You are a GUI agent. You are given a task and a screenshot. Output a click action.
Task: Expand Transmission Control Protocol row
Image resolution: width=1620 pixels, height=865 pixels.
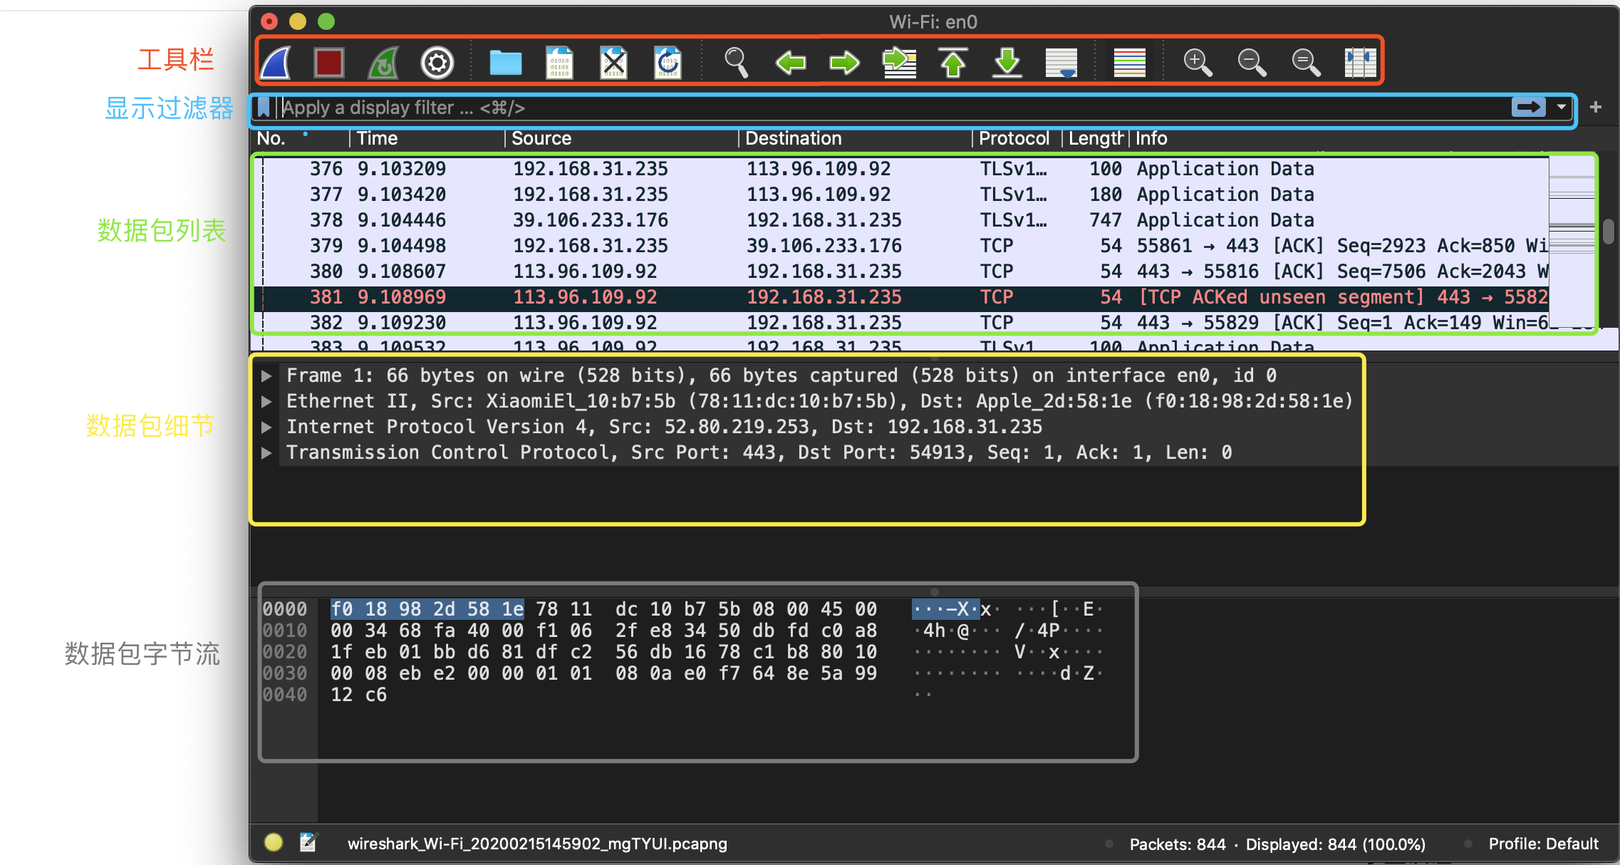click(266, 452)
